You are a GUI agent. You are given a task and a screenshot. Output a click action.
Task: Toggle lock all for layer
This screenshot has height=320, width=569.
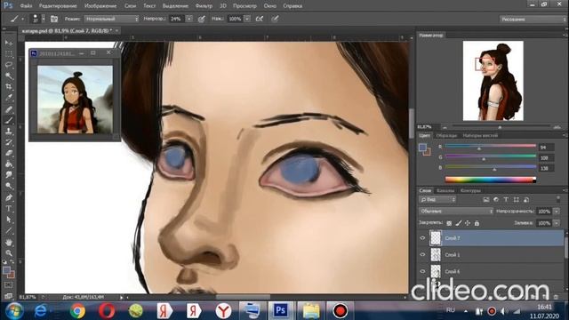477,223
